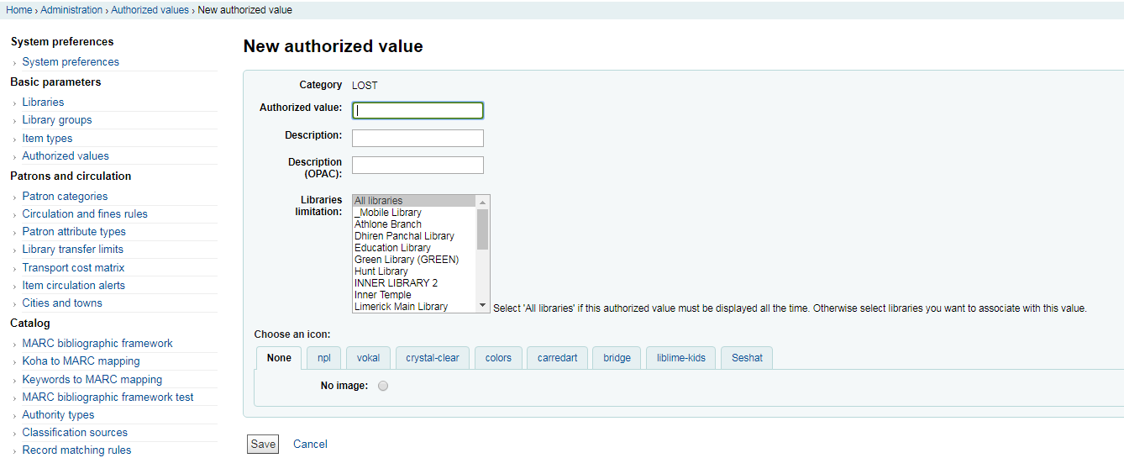Click the libraries list scrollbar thumb
The width and height of the screenshot is (1124, 458).
pos(482,229)
